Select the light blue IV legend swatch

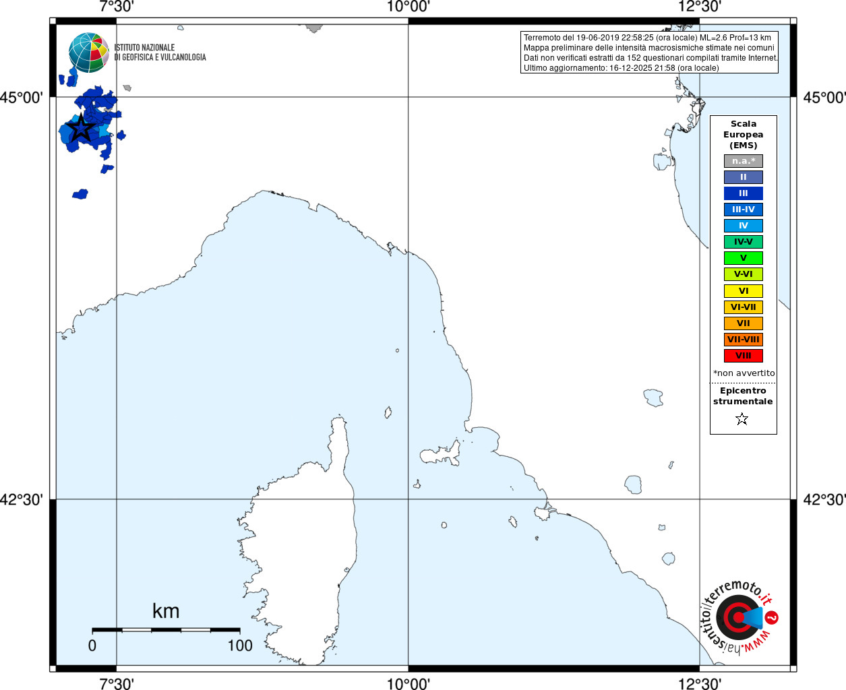coord(744,226)
